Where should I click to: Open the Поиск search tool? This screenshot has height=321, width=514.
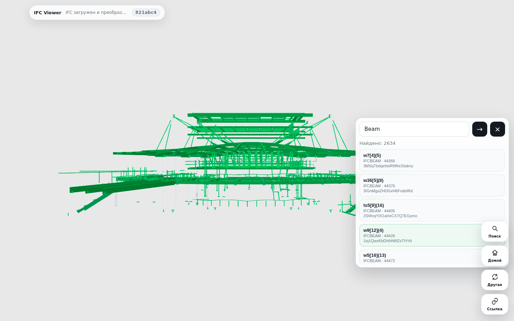(x=494, y=231)
